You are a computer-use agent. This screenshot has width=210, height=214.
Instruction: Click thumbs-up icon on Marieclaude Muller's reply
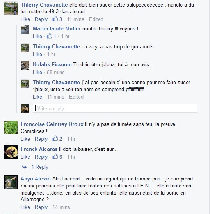tap(50, 36)
